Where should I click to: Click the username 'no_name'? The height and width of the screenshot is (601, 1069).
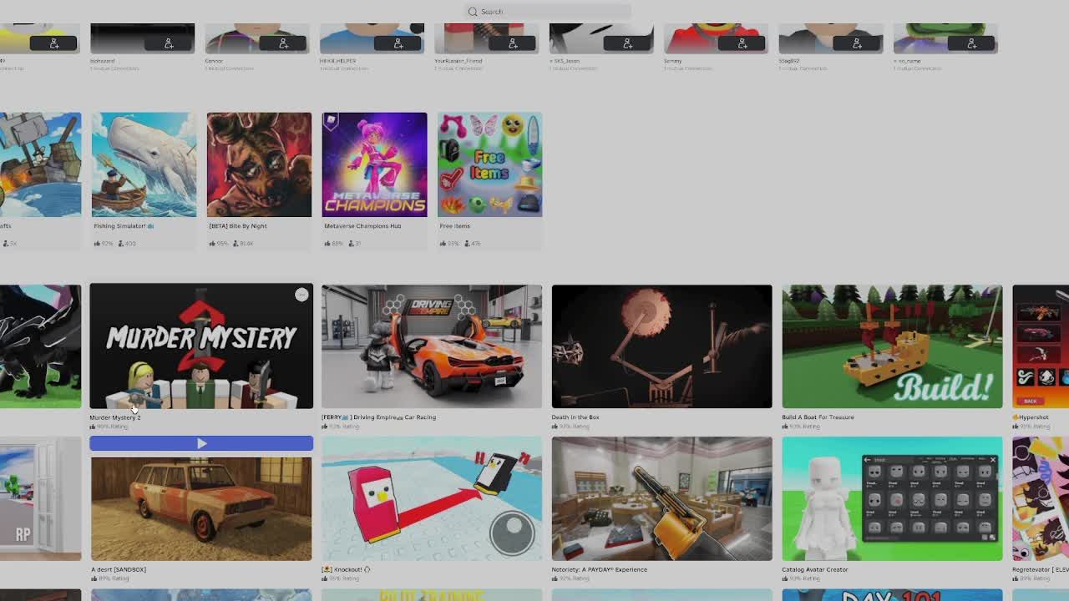[x=908, y=61]
